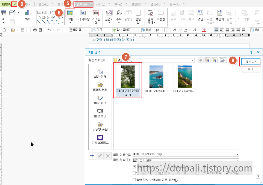
Task: Toggle italic 가 formatting
Action: (180, 30)
